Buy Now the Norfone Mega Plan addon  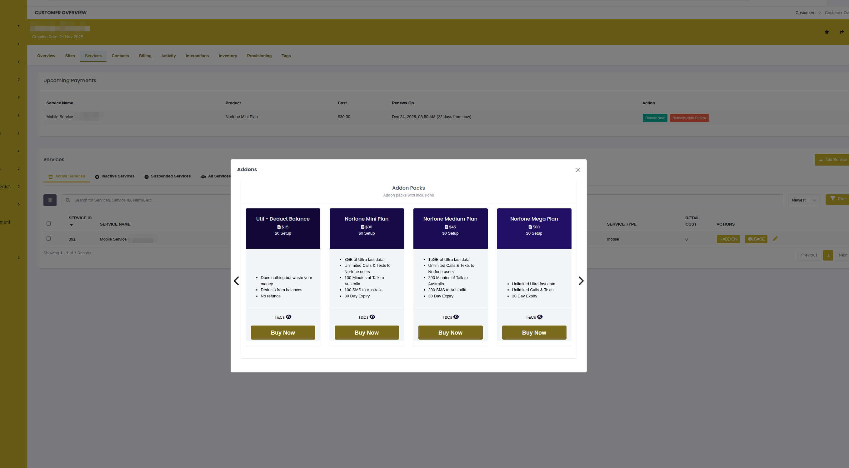click(534, 332)
